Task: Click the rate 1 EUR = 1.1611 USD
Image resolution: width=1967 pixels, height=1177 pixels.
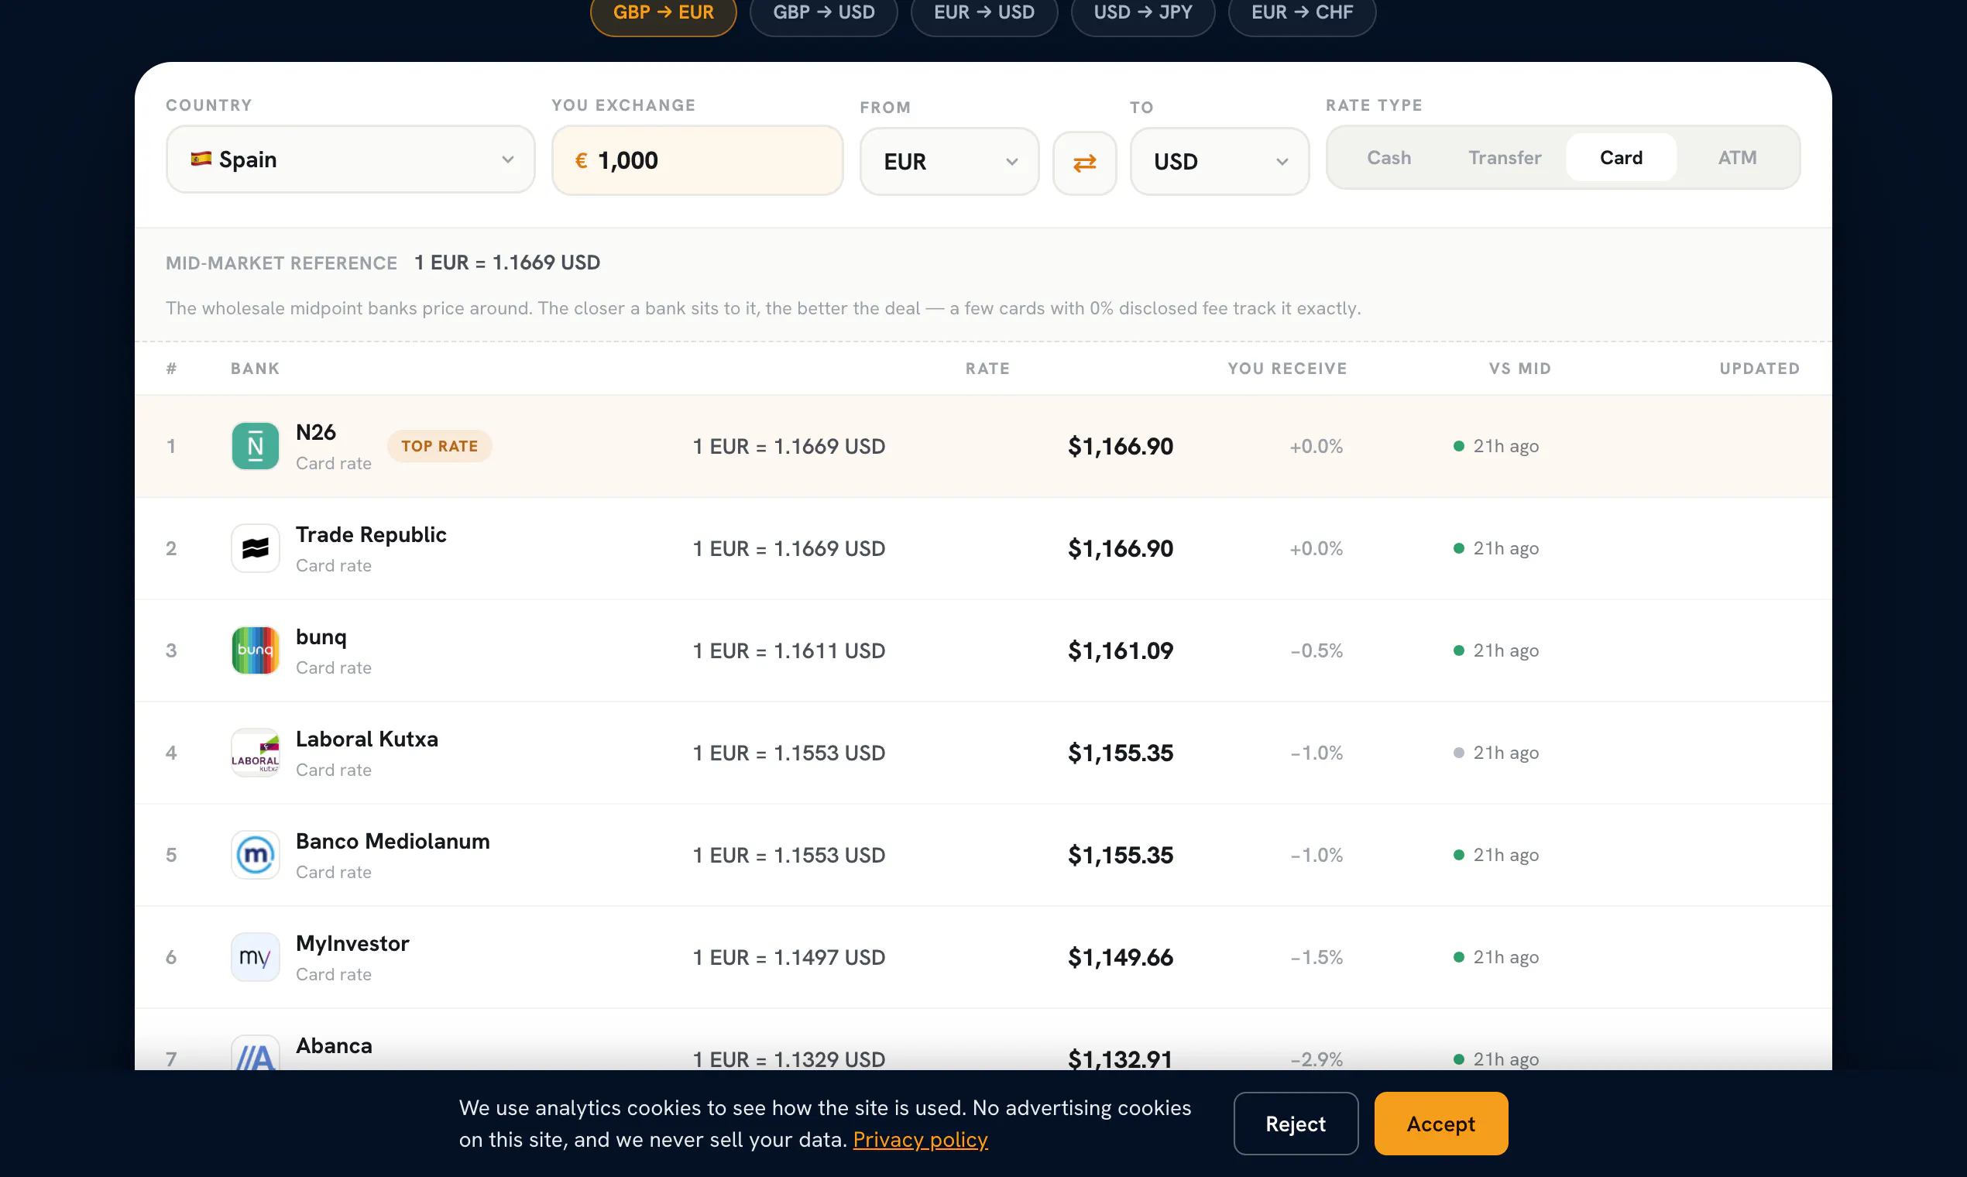Action: click(x=788, y=650)
